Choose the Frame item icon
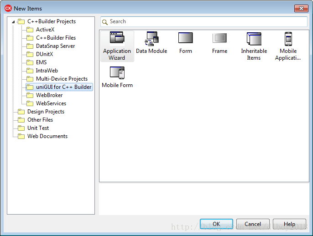The width and height of the screenshot is (313, 236). pos(219,38)
